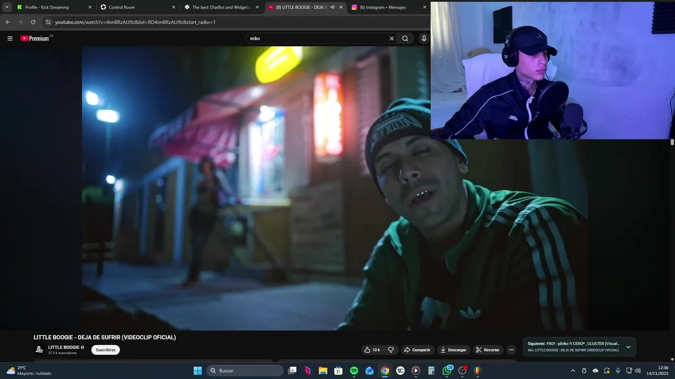Click the tray microphone icon
Image resolution: width=675 pixels, height=379 pixels.
[x=618, y=371]
